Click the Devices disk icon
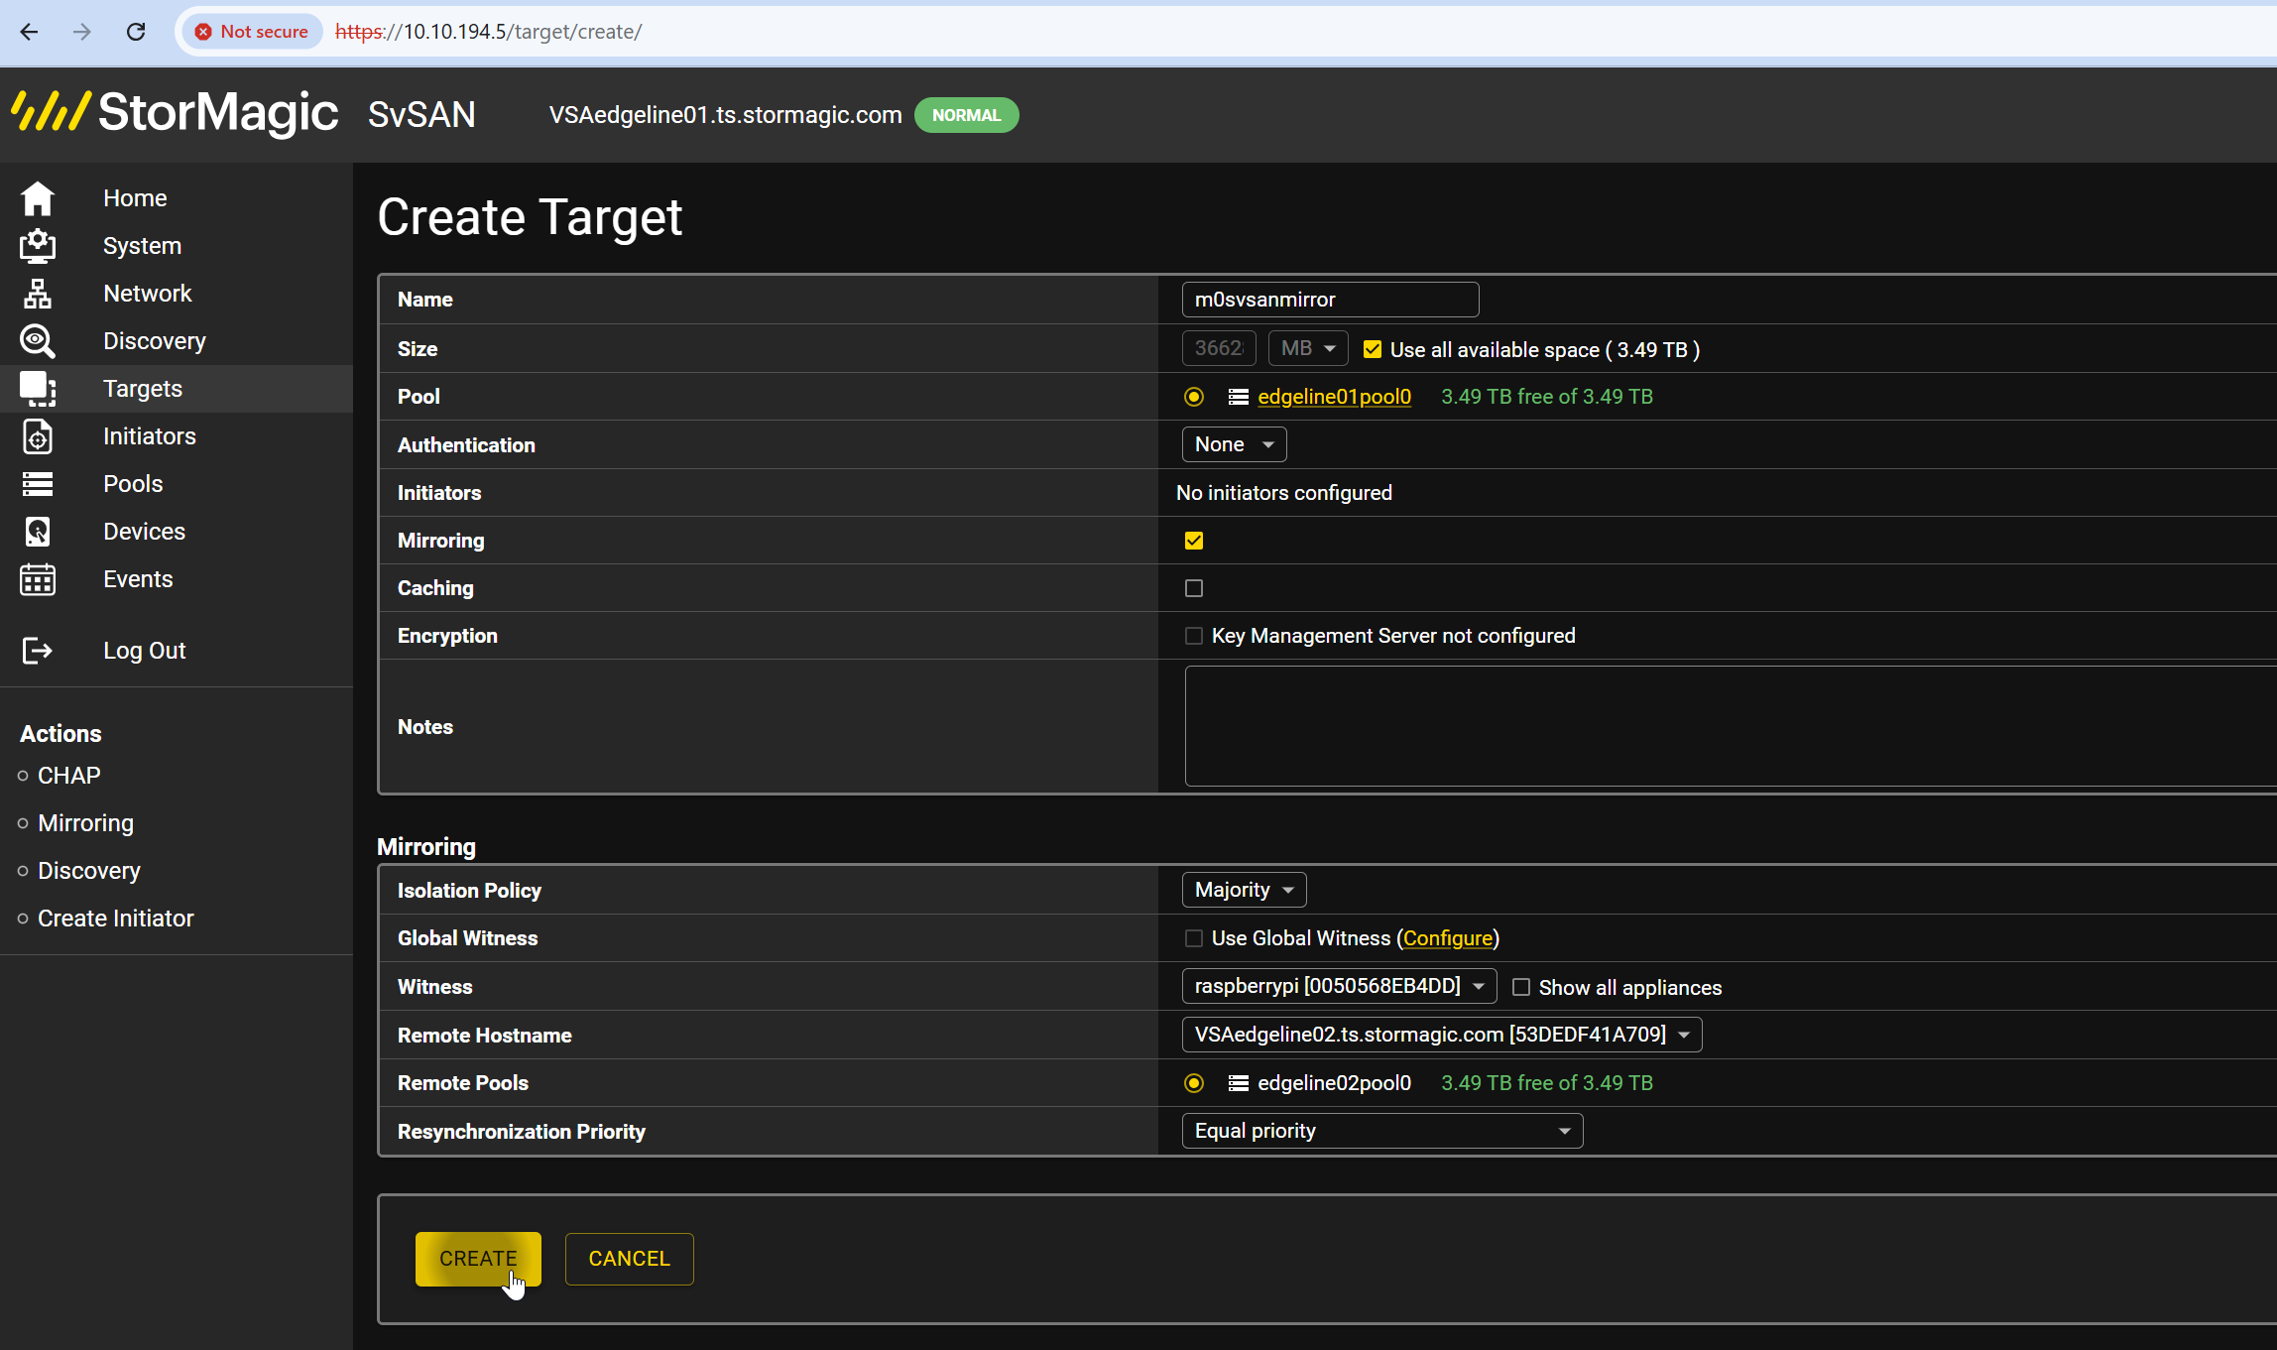 click(38, 532)
